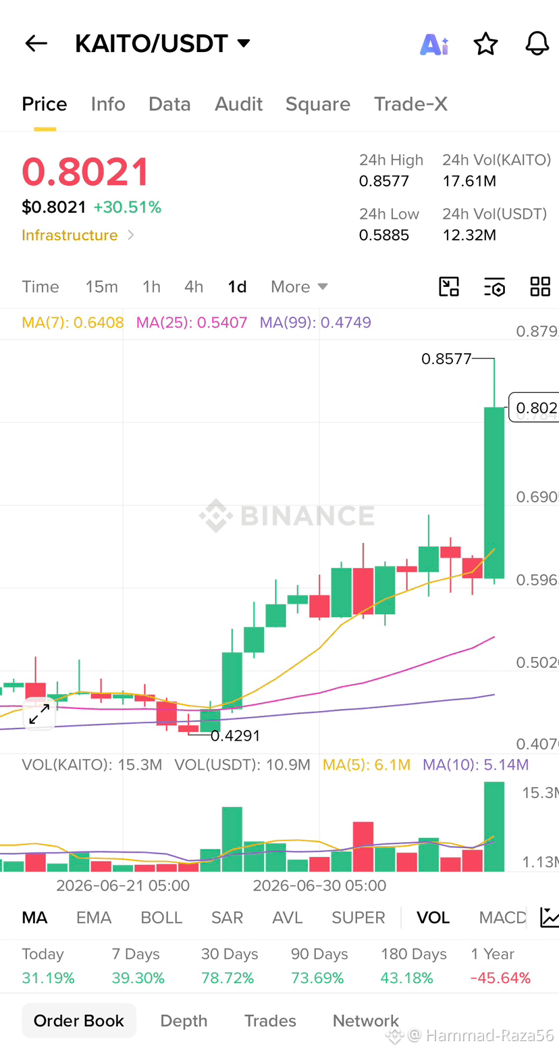This screenshot has width=559, height=1052.
Task: Tap the current price tag on axis
Action: point(534,407)
